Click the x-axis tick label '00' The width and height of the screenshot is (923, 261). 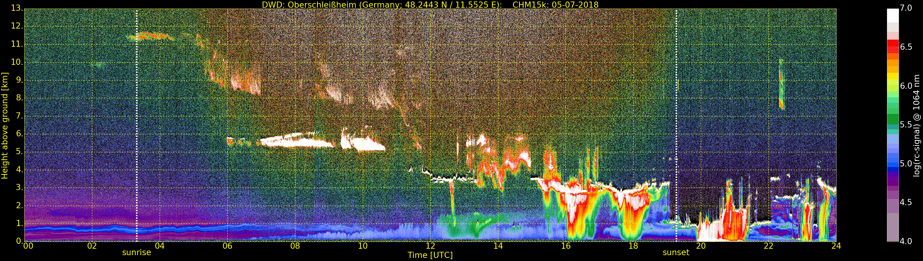pyautogui.click(x=28, y=246)
